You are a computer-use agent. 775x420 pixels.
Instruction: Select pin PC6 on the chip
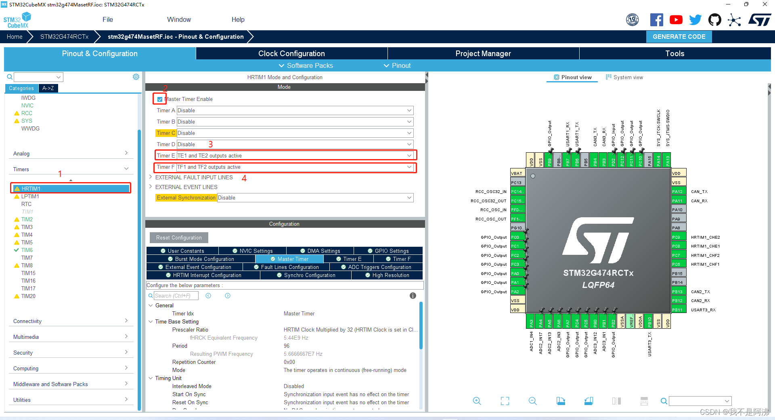678,265
